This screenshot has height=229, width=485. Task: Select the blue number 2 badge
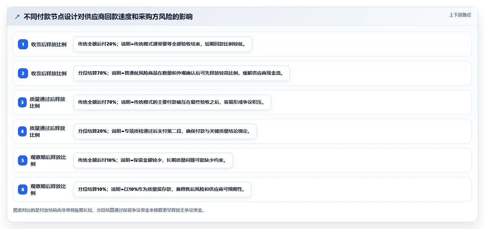click(x=23, y=73)
